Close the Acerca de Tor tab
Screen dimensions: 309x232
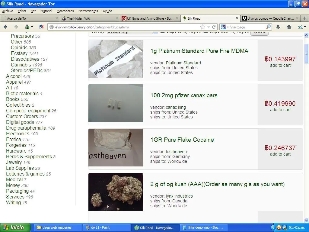(x=57, y=18)
